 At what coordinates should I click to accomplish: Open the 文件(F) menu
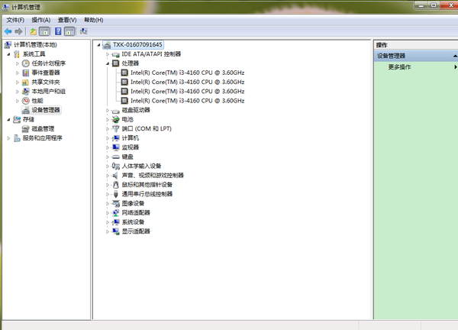coord(15,20)
